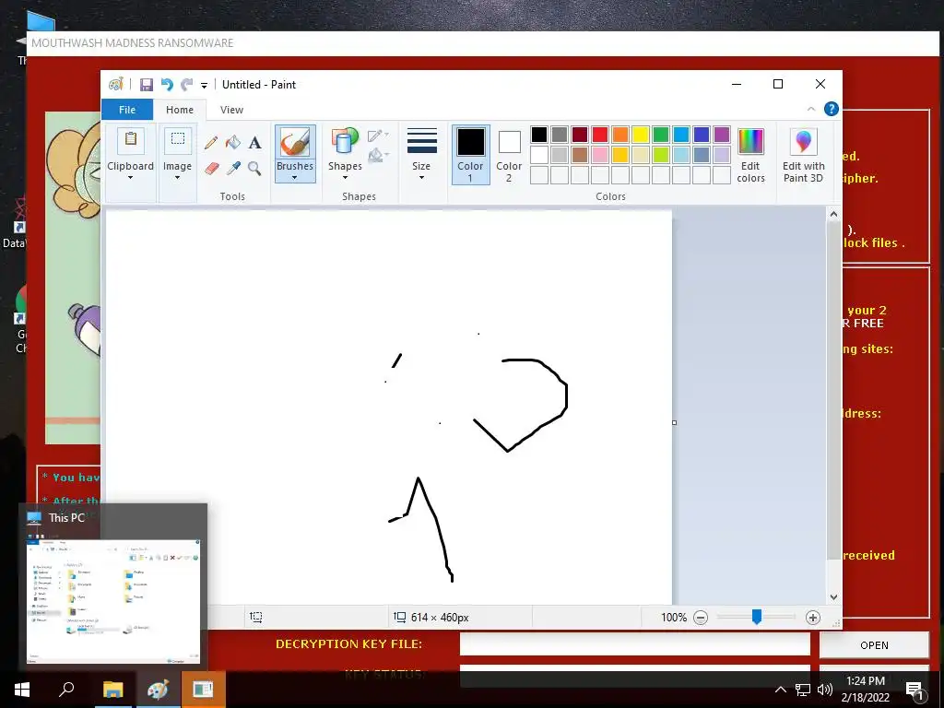Click the taskbar Search magnifier
Viewport: 944px width, 708px height.
pyautogui.click(x=66, y=690)
